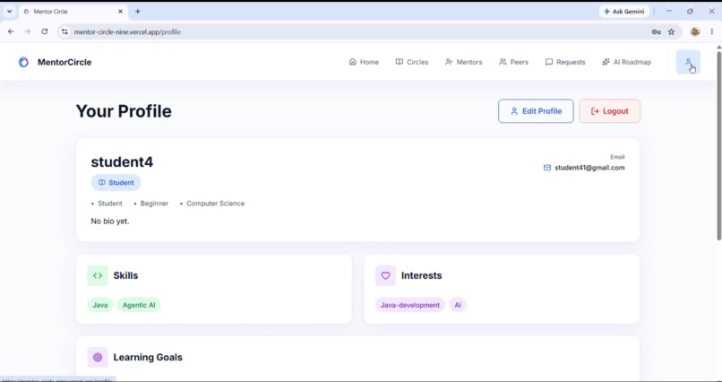
Task: Click the MentorCircle logo icon
Action: (23, 62)
